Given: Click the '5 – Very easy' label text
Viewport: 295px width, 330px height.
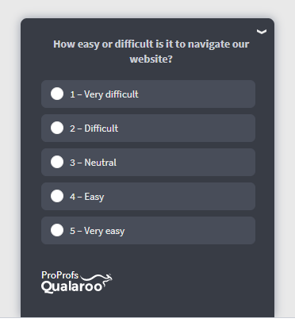Looking at the screenshot, I should click(98, 231).
